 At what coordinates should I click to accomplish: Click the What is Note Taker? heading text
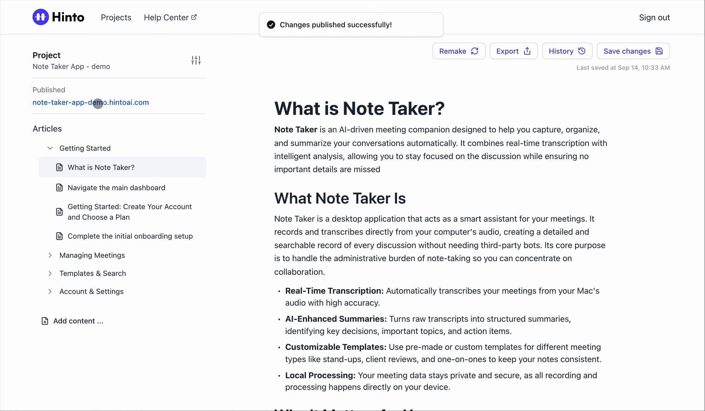359,108
